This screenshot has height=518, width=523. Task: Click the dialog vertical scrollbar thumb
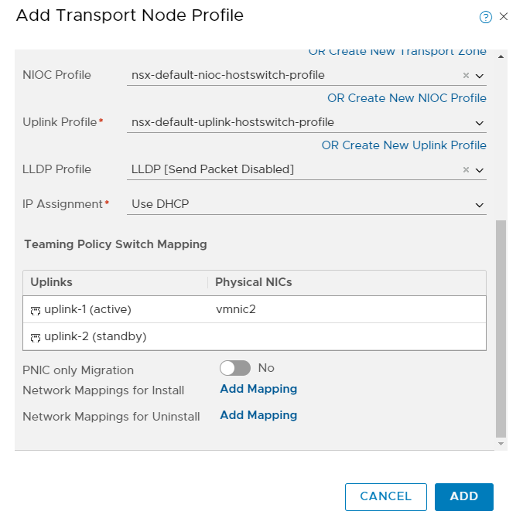501,329
